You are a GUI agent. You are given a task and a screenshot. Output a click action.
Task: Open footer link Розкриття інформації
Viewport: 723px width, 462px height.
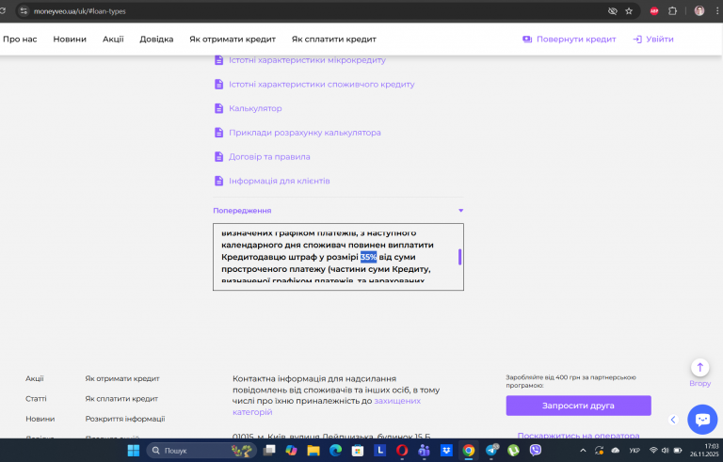[125, 419]
